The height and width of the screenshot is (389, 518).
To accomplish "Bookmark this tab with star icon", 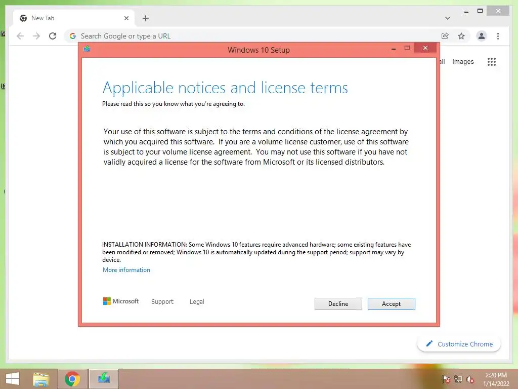I will tap(461, 36).
